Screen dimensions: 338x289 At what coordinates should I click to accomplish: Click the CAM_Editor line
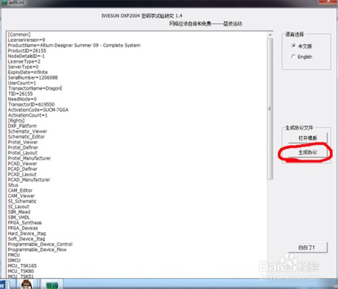pos(20,191)
